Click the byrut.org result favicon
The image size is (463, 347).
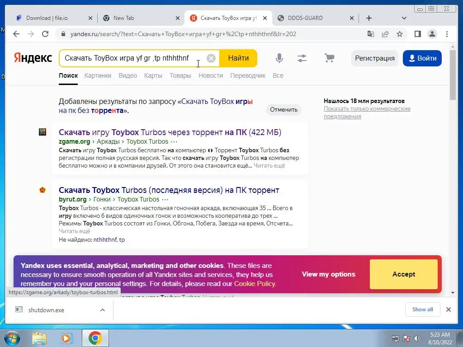pyautogui.click(x=43, y=190)
